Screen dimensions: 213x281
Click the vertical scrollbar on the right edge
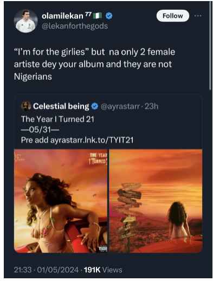pos(210,46)
